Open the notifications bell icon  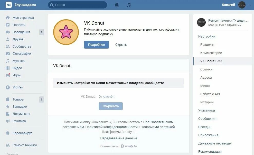[x=117, y=5]
